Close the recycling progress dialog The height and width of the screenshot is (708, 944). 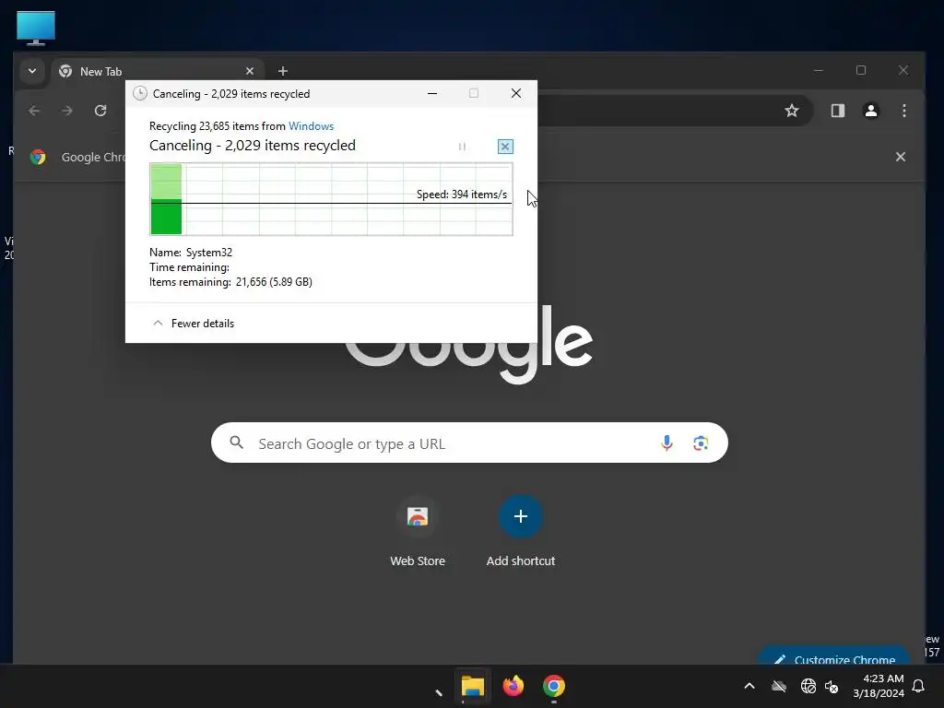(516, 93)
